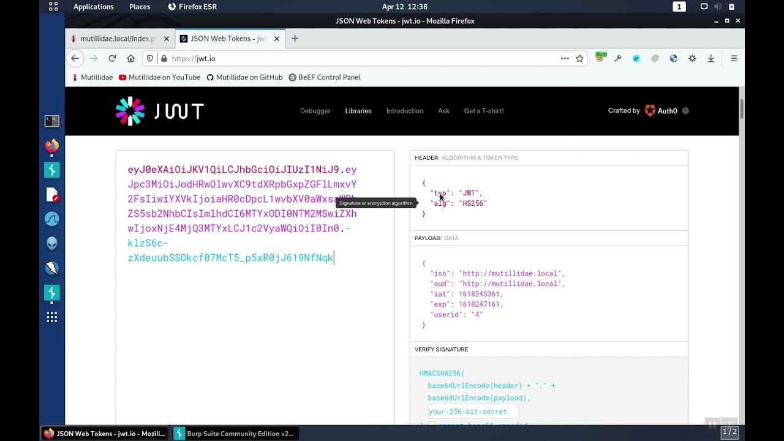Click the "userid": "4" payload line

(x=456, y=315)
